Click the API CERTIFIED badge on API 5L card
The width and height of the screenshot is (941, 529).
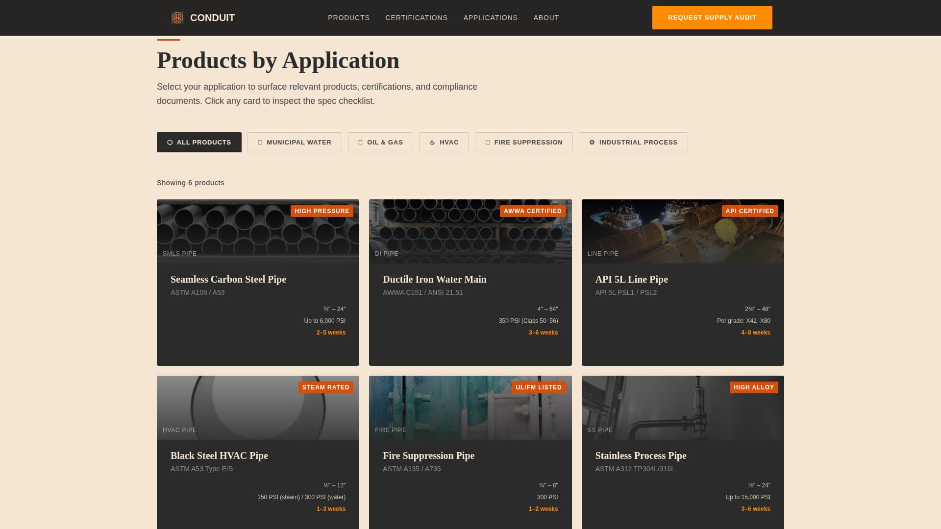(x=750, y=211)
